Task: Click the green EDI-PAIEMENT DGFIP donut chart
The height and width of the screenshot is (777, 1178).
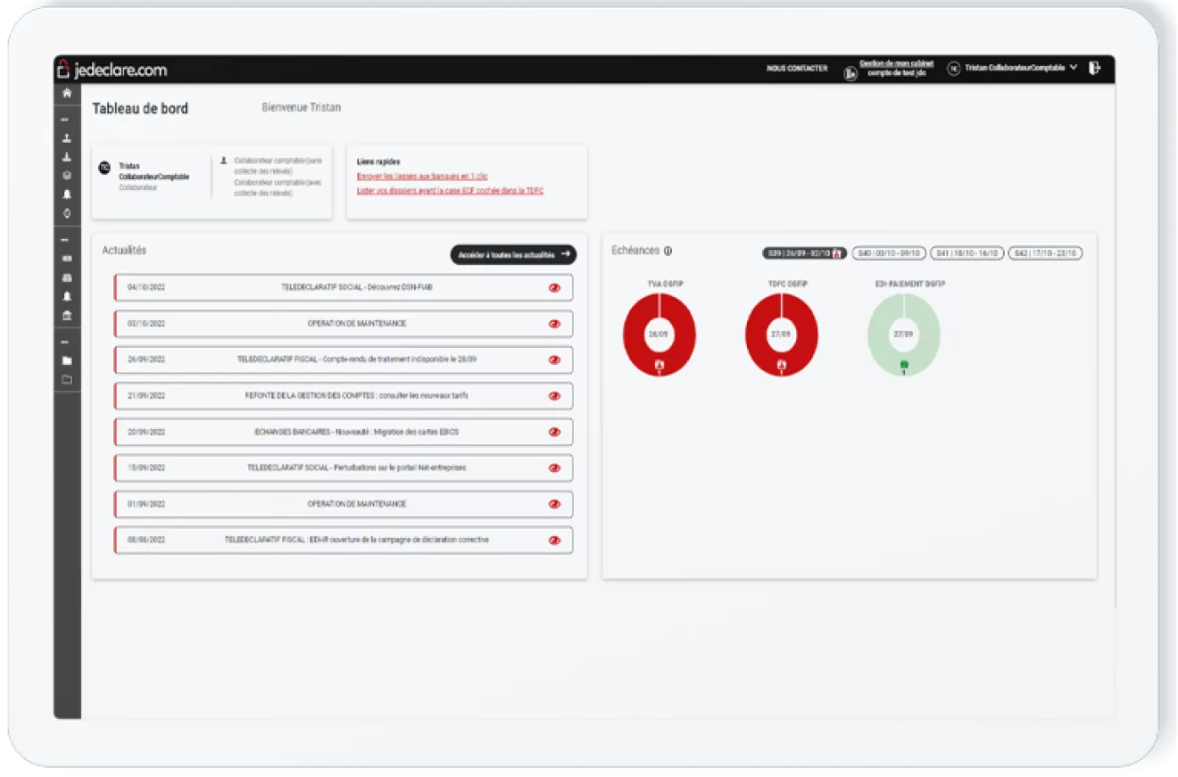Action: tap(903, 335)
